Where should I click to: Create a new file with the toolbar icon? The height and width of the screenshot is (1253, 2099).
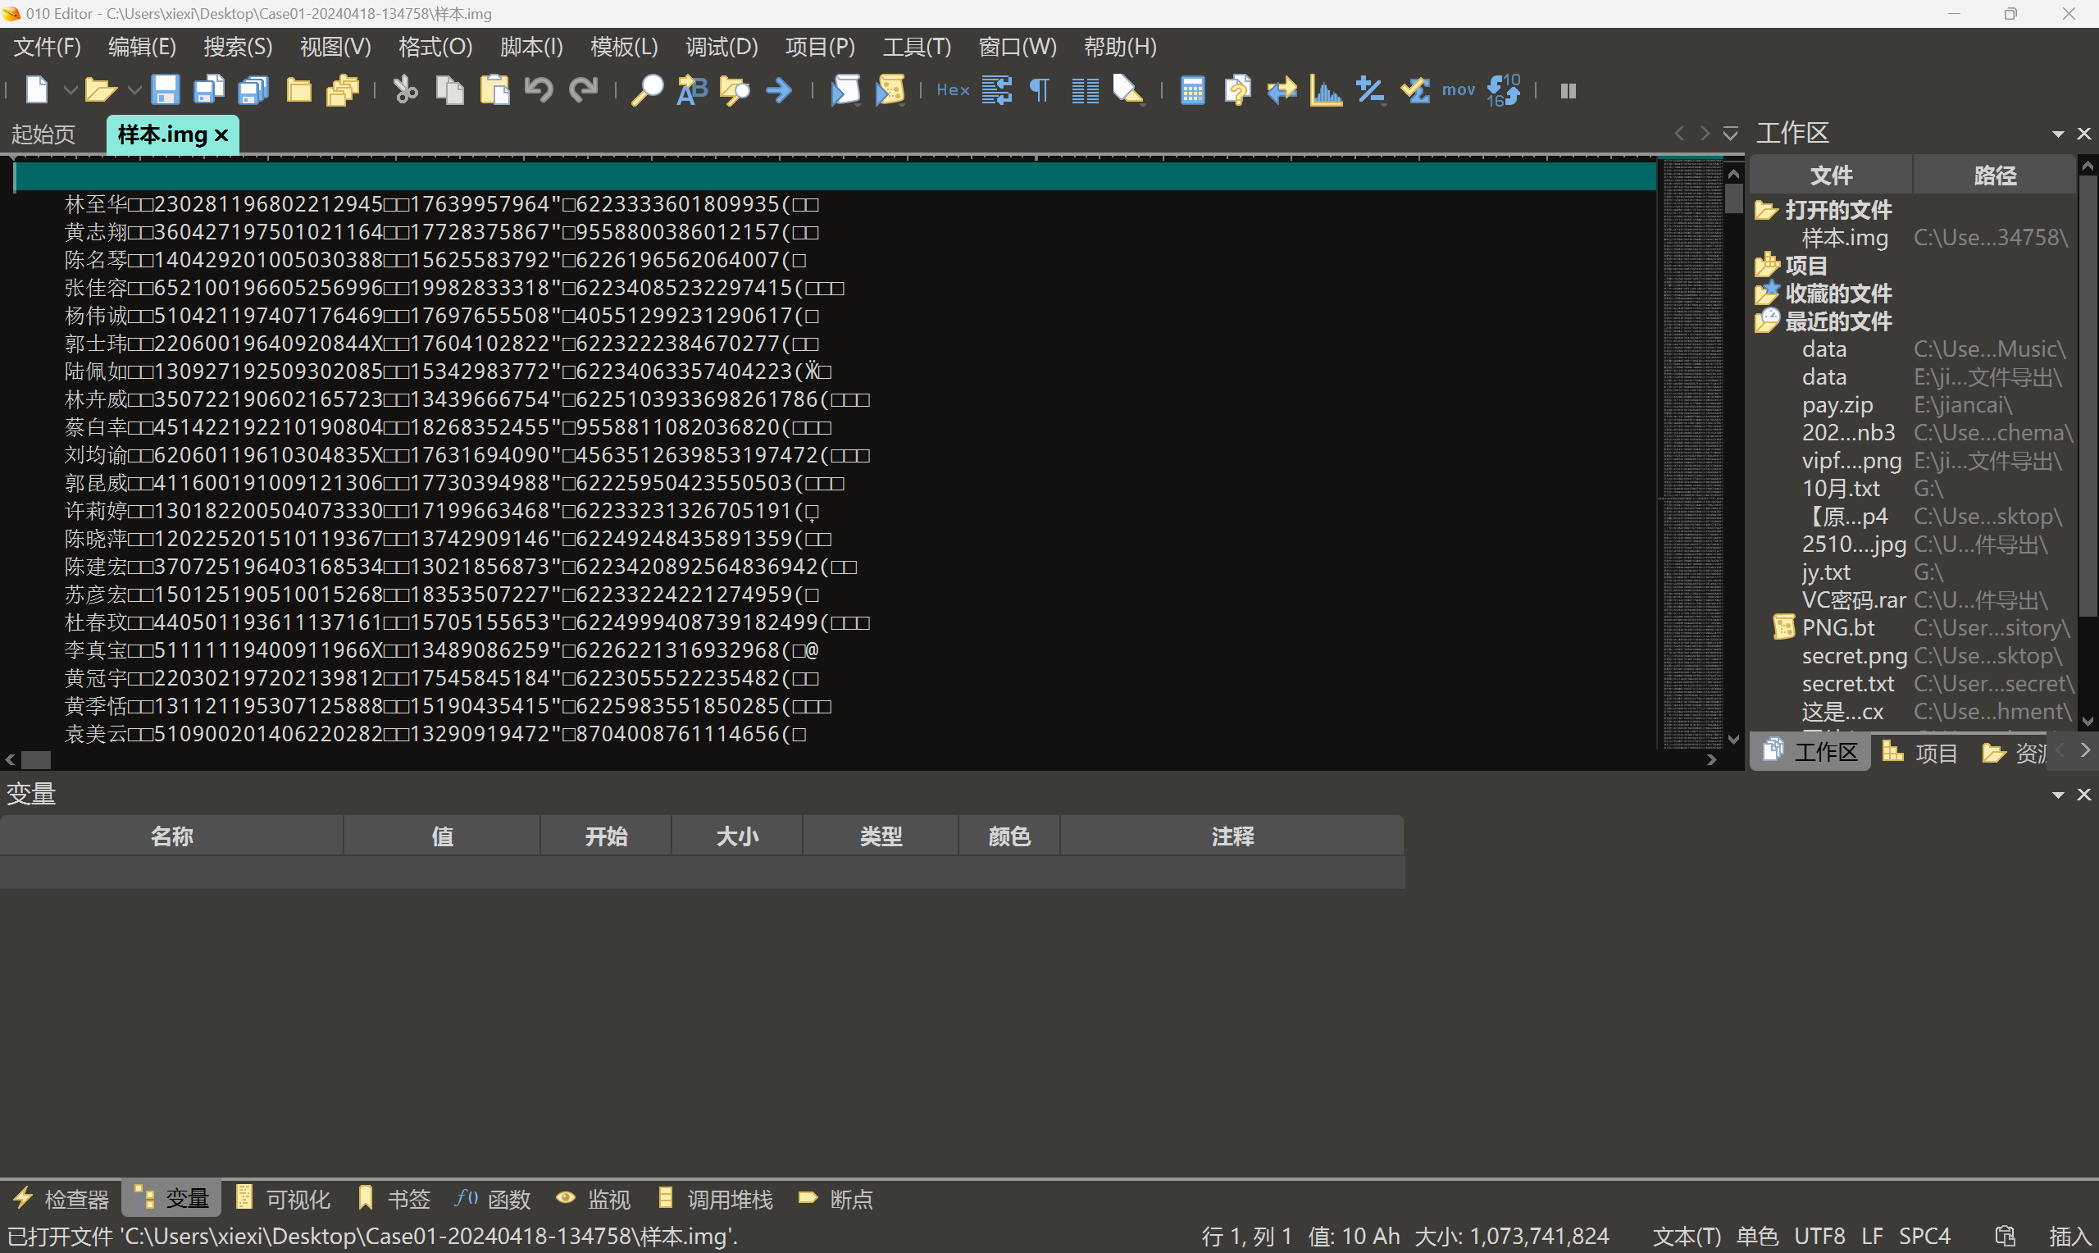[x=36, y=89]
